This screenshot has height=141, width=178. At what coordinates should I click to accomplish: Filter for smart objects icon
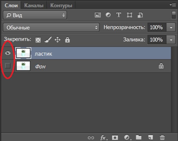coord(140,15)
